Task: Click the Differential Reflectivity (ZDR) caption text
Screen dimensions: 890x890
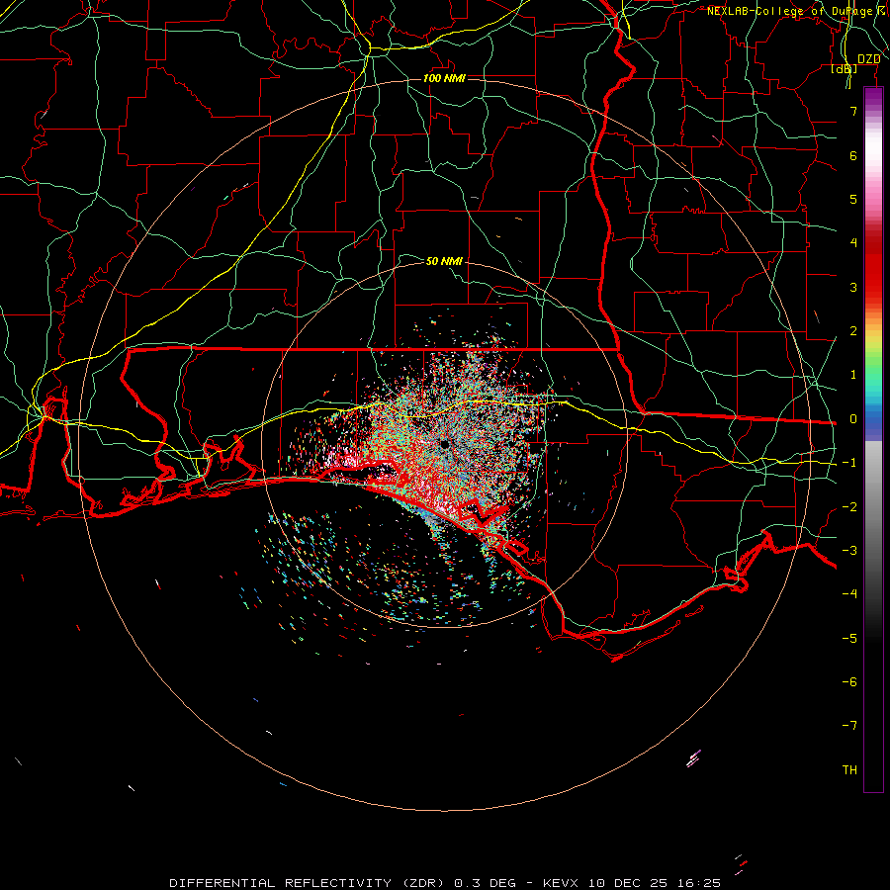Action: [308, 883]
